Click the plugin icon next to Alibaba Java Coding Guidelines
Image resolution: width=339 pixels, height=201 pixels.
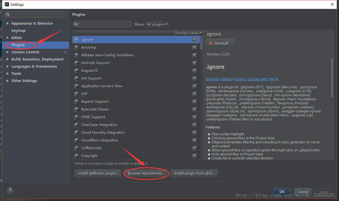pos(76,55)
